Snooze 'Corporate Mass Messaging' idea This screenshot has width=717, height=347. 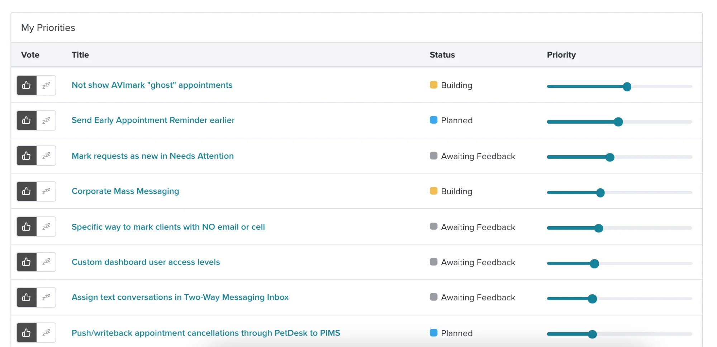pos(46,191)
